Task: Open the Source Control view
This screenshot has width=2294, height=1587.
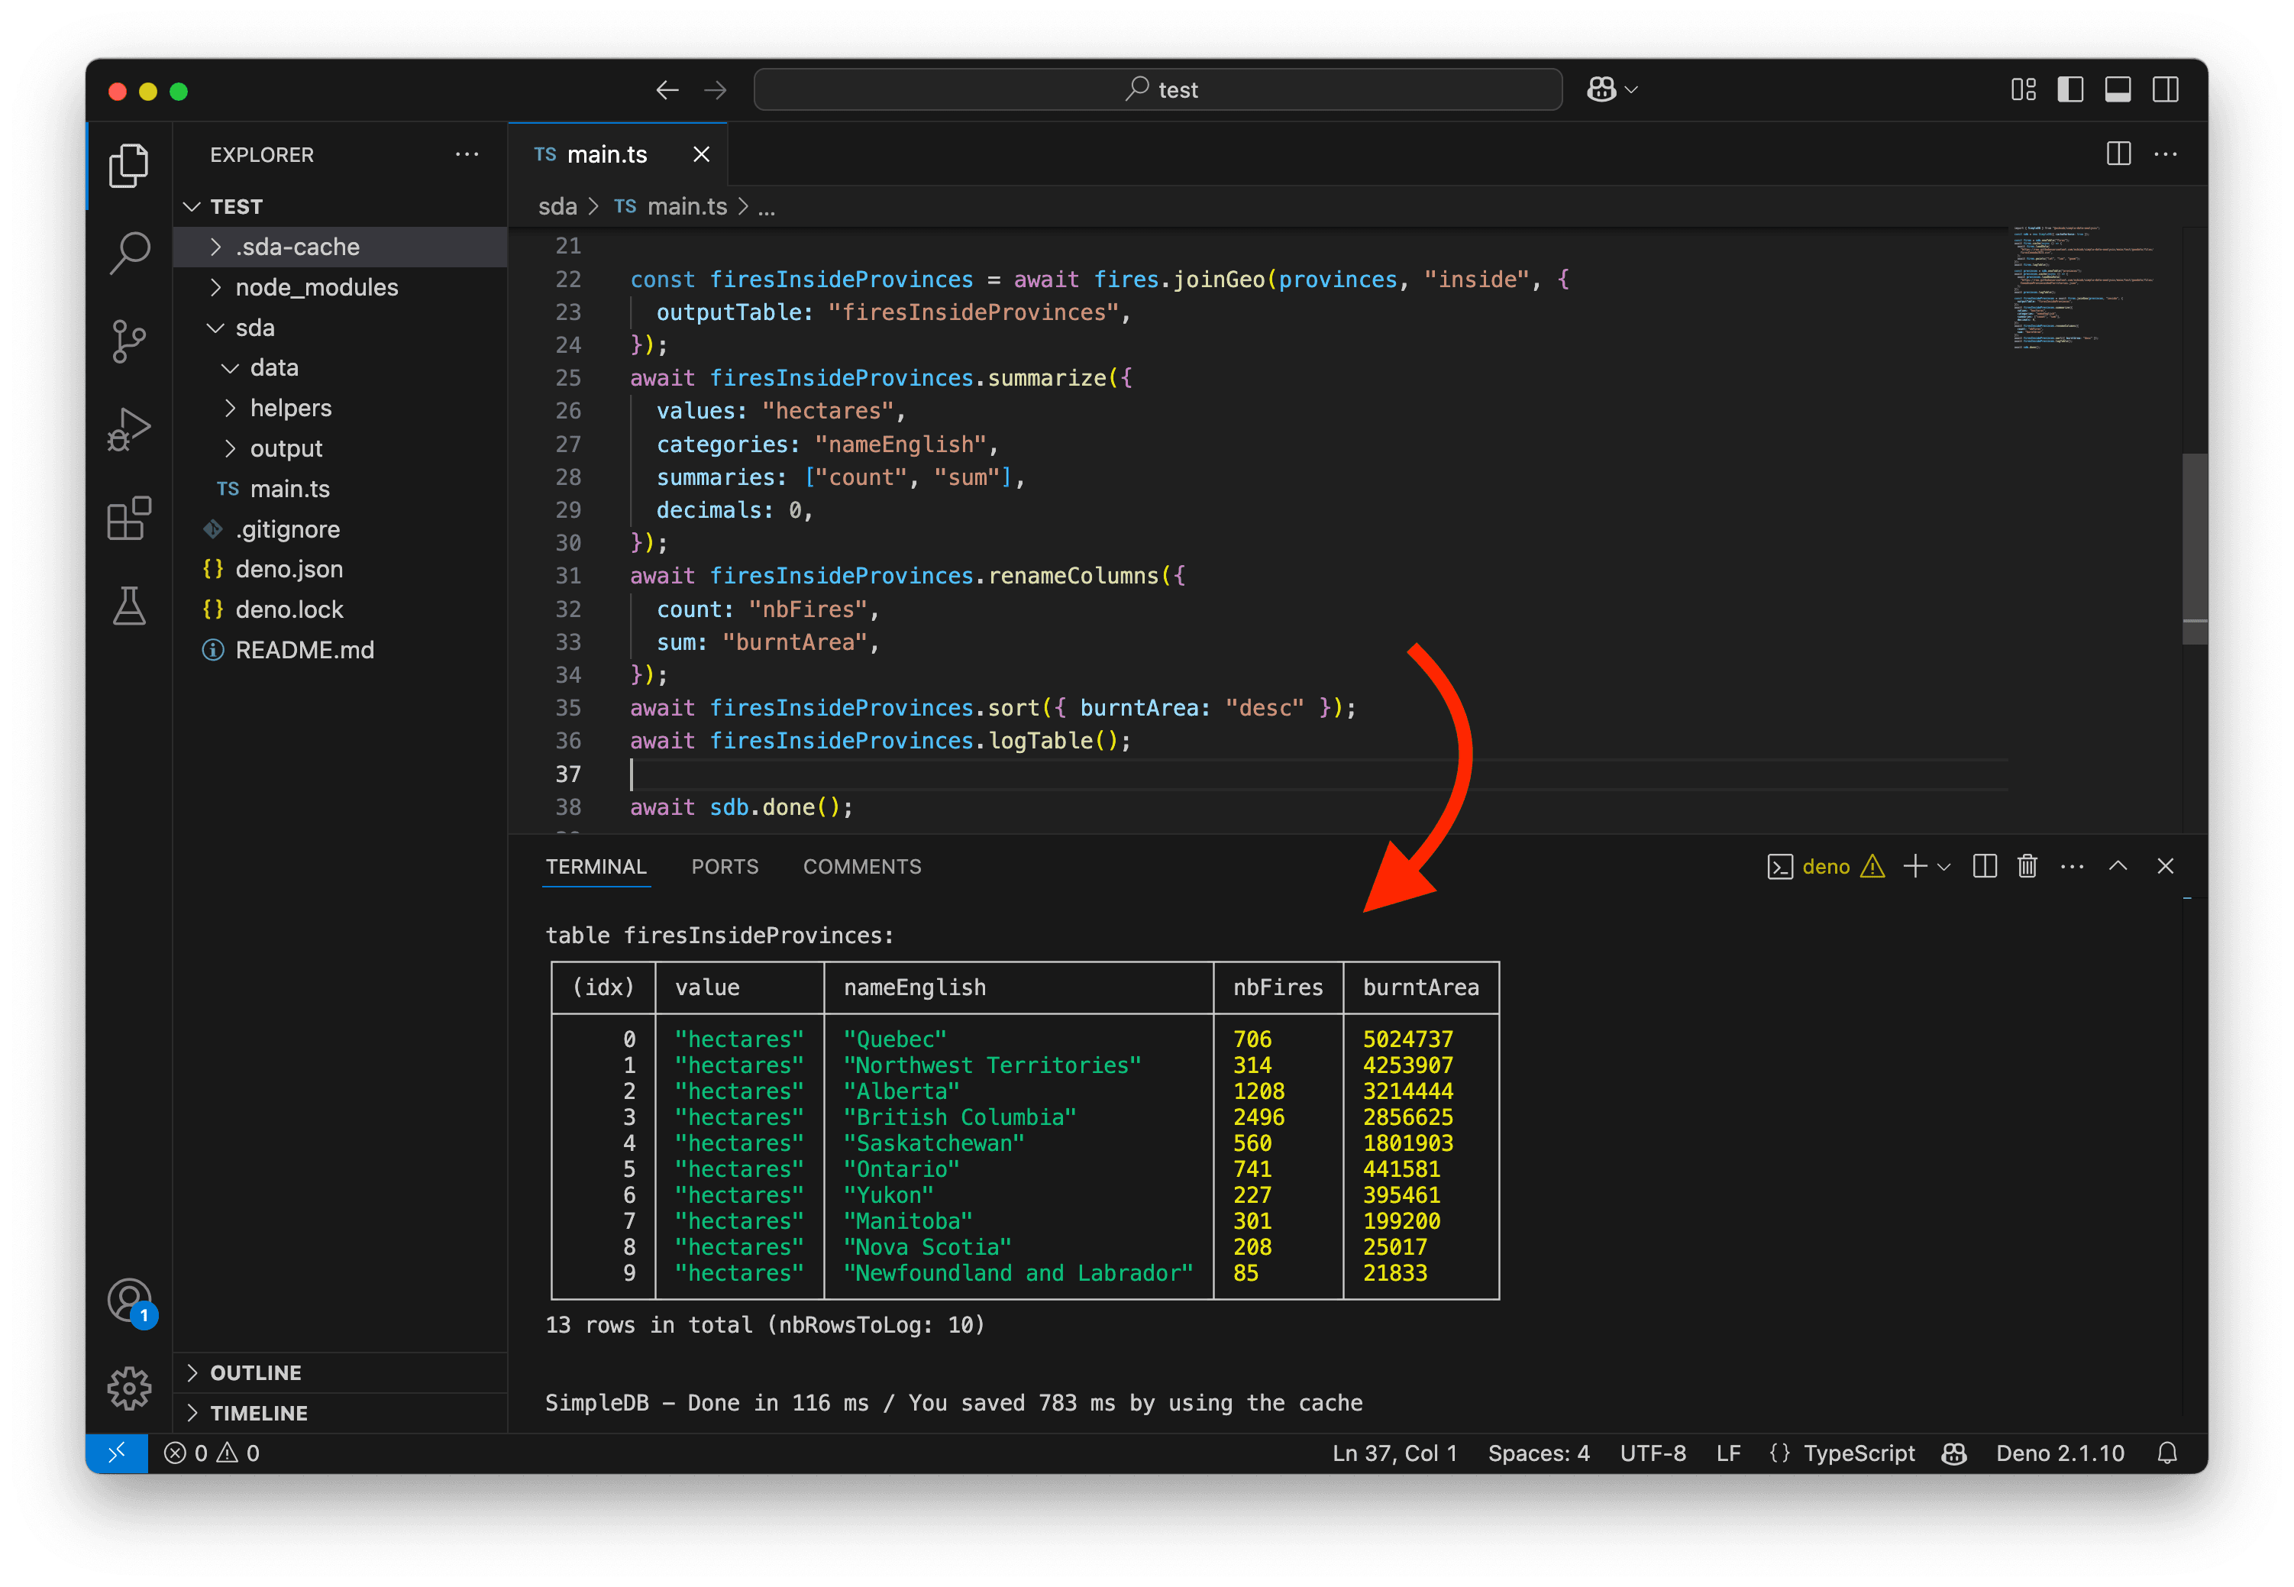Action: [129, 341]
